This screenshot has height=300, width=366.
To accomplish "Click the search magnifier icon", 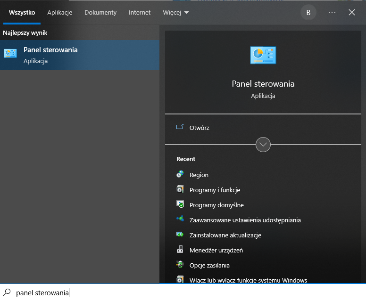I will tap(7, 292).
